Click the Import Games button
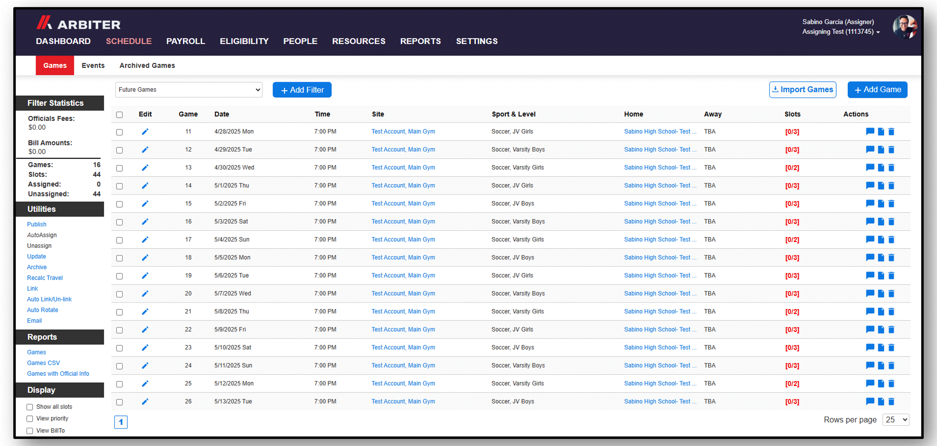 [803, 90]
